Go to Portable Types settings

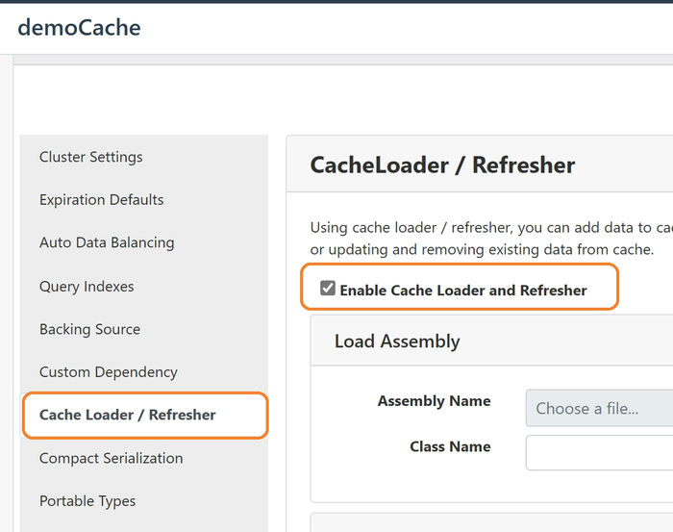click(87, 501)
